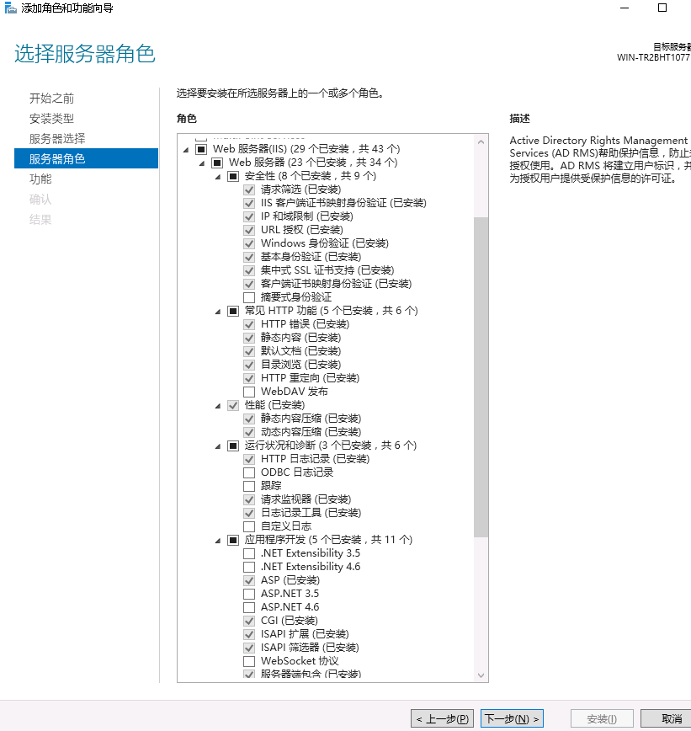Select the 动态内容压缩 row
Image resolution: width=691 pixels, height=731 pixels.
tap(311, 432)
